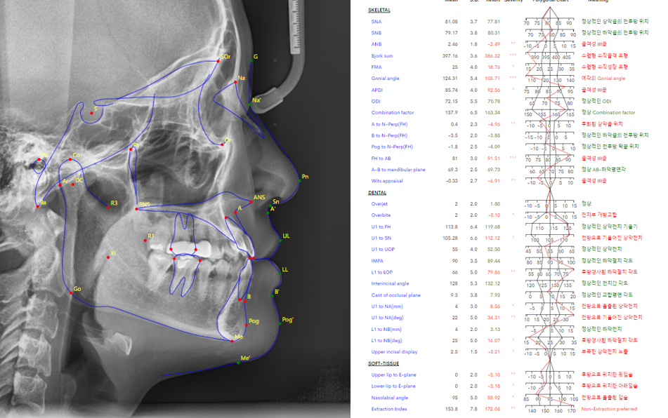Click the Interincisal angle label

pyautogui.click(x=390, y=283)
